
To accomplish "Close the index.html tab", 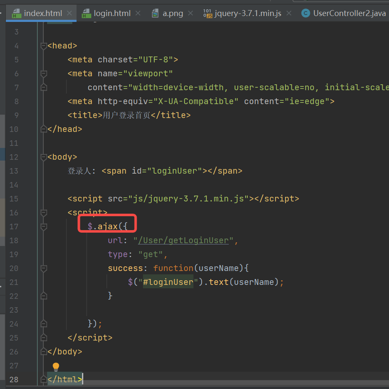I will click(69, 13).
